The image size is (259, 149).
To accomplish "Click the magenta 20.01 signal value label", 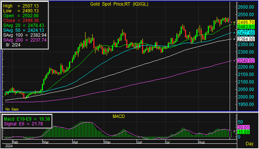I will click(x=244, y=128).
